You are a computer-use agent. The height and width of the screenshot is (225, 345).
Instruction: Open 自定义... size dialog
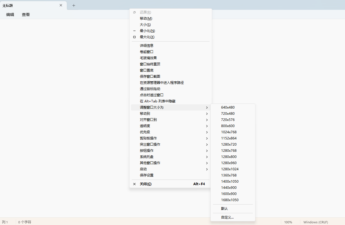click(x=233, y=217)
